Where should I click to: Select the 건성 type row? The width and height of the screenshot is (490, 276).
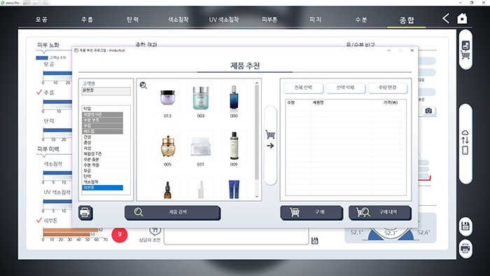[102, 137]
